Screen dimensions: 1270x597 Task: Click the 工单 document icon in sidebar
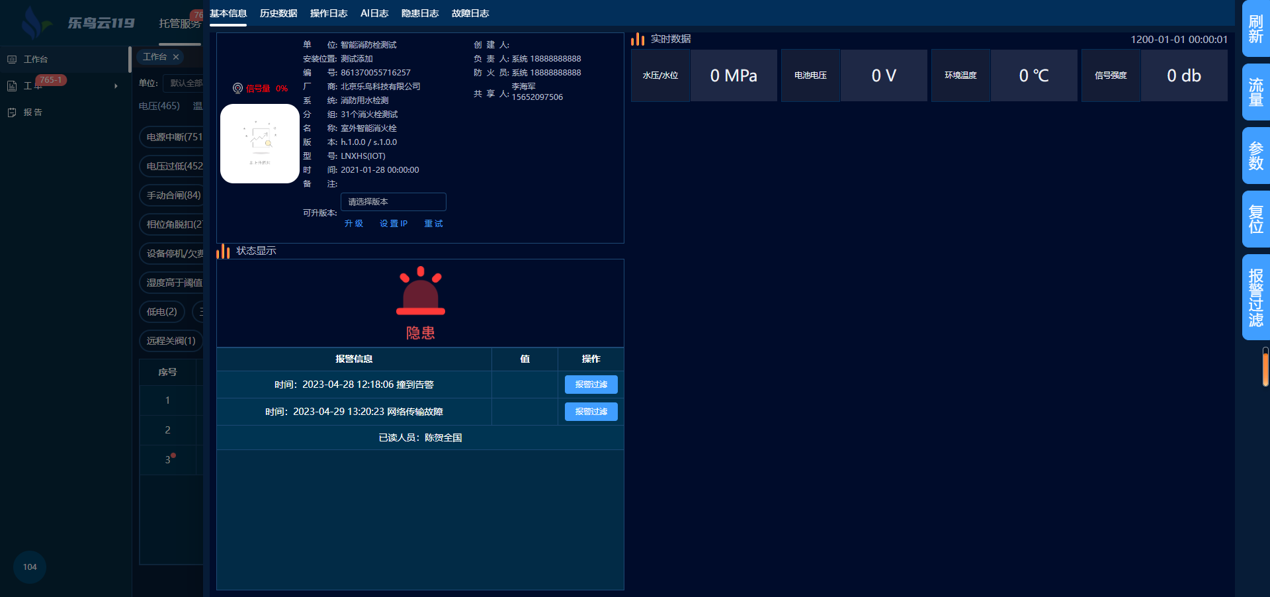[x=12, y=86]
